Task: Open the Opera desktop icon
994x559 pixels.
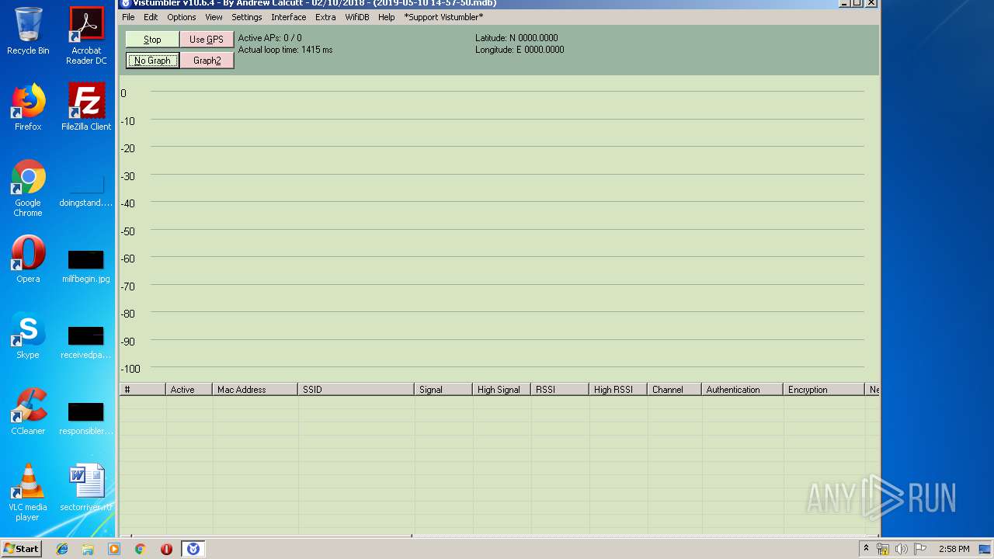Action: pyautogui.click(x=28, y=259)
